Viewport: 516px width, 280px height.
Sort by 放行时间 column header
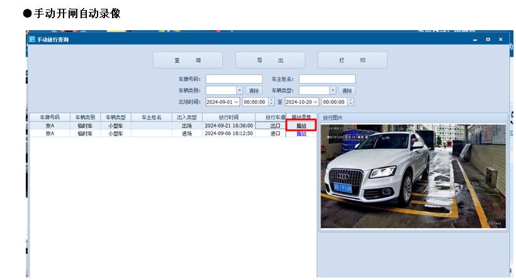point(228,118)
